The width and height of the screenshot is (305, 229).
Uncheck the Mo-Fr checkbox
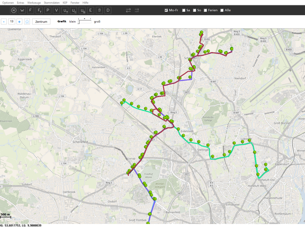click(166, 10)
